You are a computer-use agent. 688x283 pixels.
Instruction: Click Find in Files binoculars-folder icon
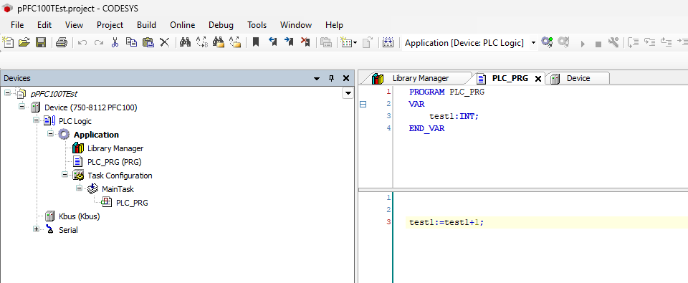coord(219,42)
